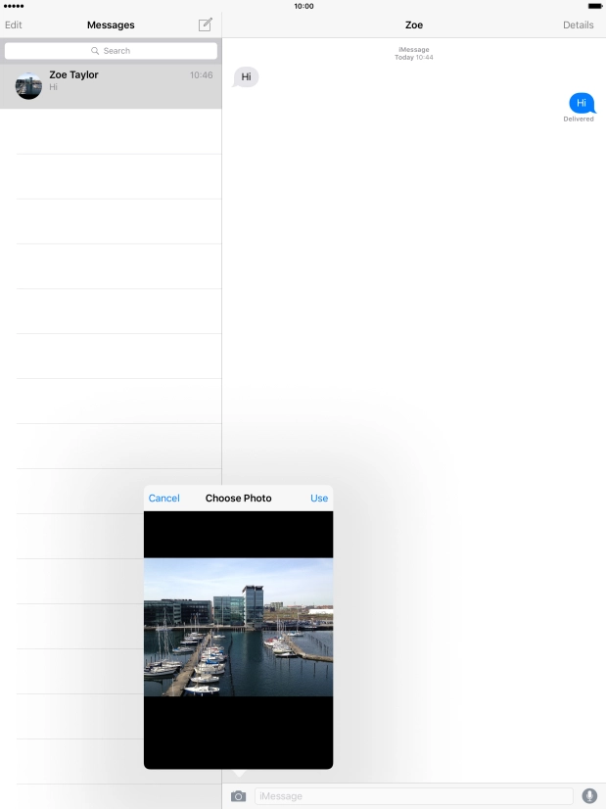Tap the sent blue "Hi" bubble
This screenshot has width=606, height=809.
tap(582, 102)
